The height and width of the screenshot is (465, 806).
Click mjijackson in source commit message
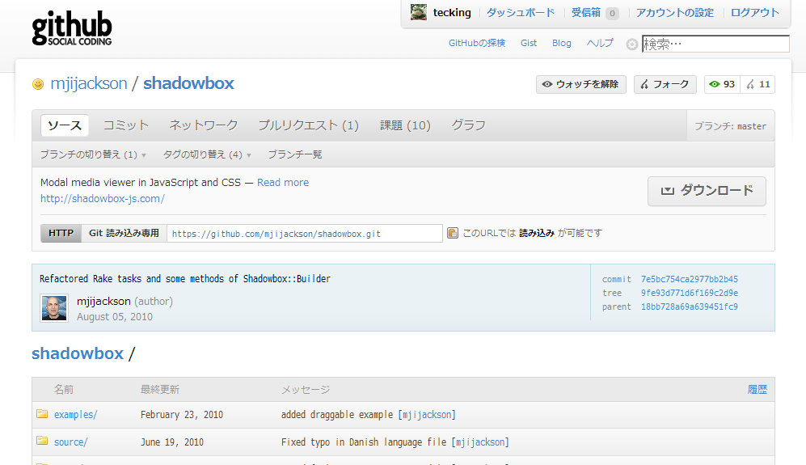480,442
